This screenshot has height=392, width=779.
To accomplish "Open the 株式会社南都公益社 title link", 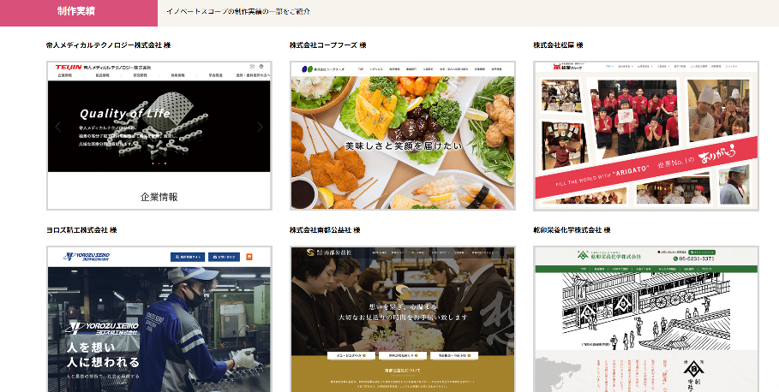I will coord(324,230).
